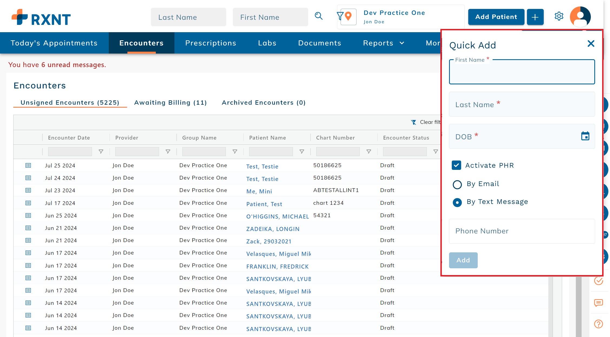Open encounter details icon for Jul 25 2024
The image size is (610, 337).
pos(28,165)
